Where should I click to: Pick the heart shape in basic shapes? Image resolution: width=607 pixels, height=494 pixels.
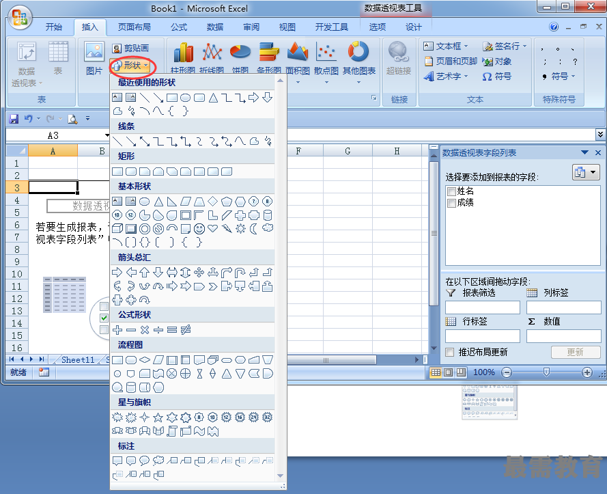point(212,229)
